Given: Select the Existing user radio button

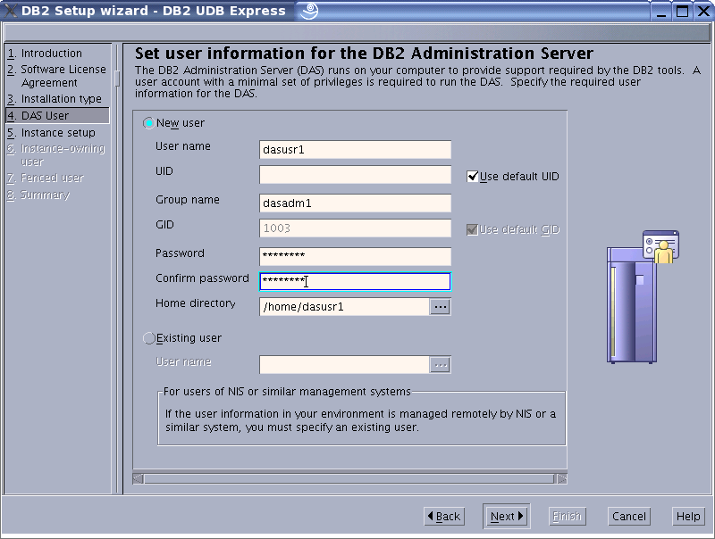Looking at the screenshot, I should pyautogui.click(x=148, y=338).
